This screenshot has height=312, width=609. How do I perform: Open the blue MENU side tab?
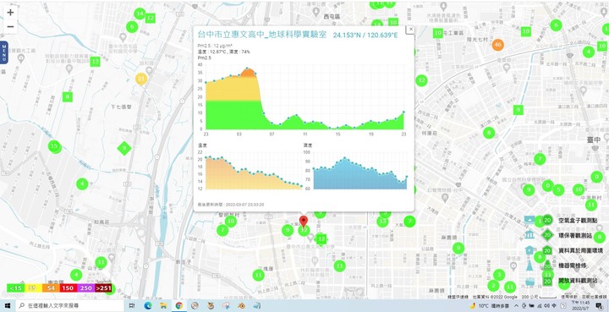tap(4, 52)
